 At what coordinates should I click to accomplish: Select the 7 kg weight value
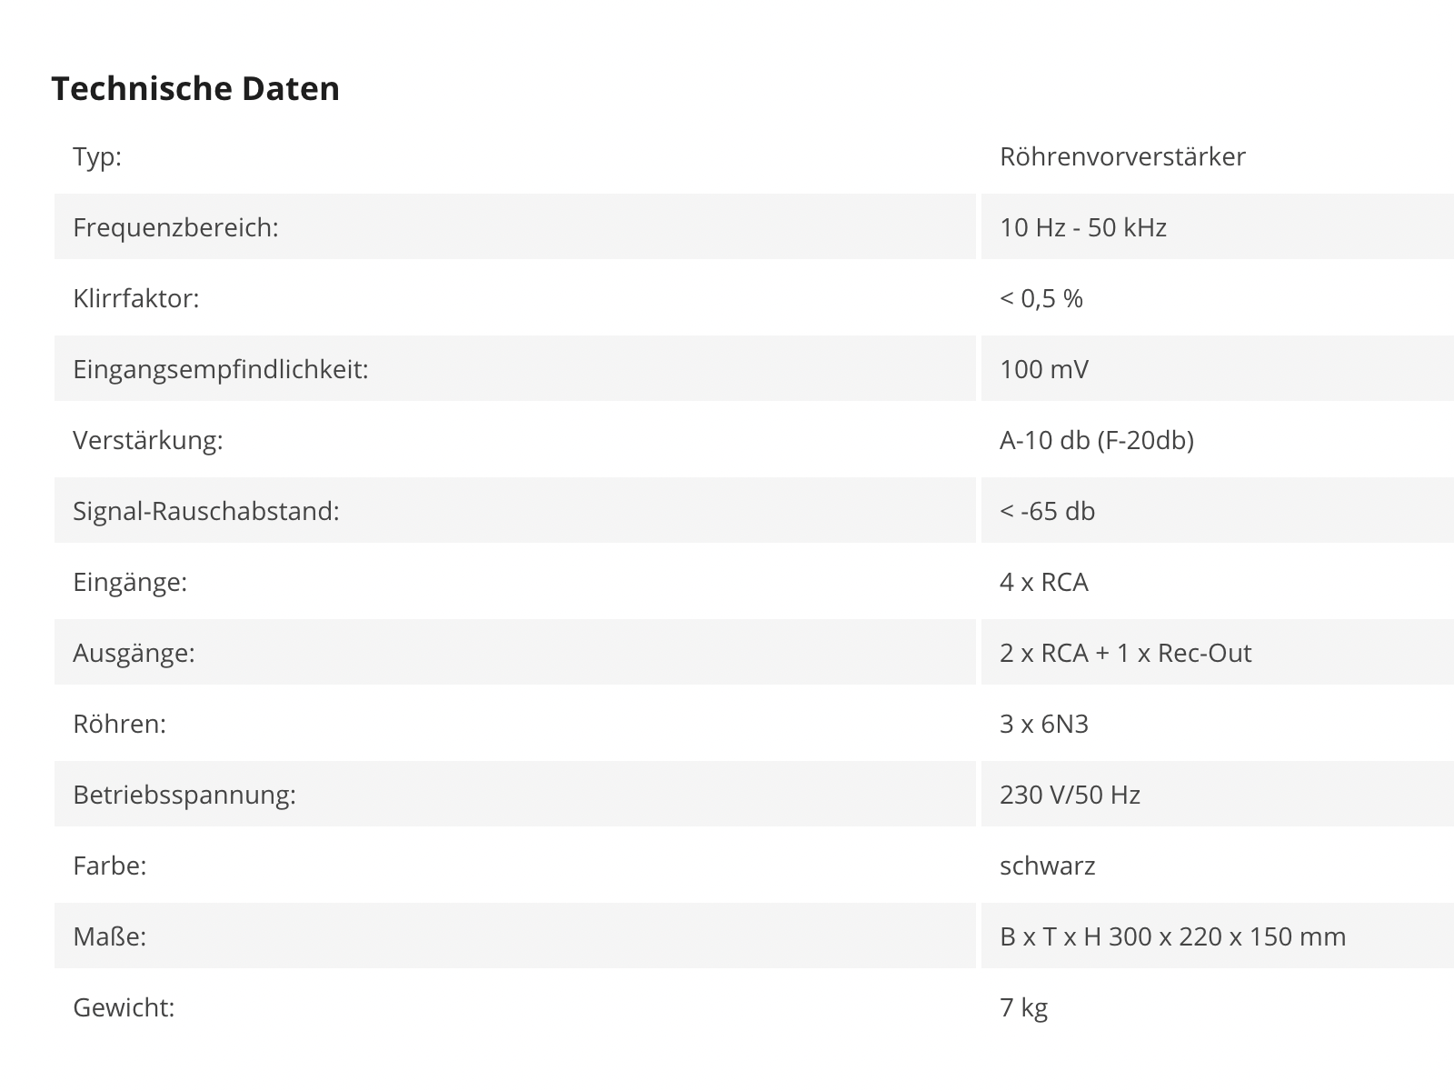tap(1024, 1007)
